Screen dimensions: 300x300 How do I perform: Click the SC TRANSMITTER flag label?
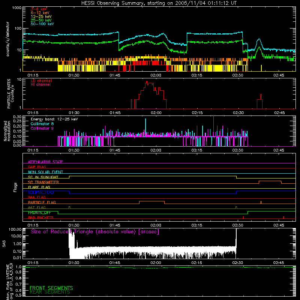(43, 182)
